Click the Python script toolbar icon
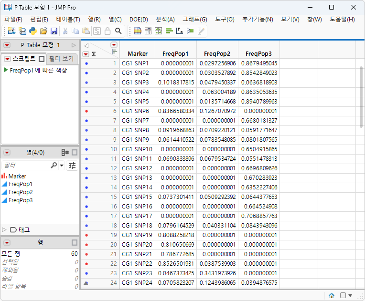Image resolution: width=365 pixels, height=301 pixels. click(33, 31)
